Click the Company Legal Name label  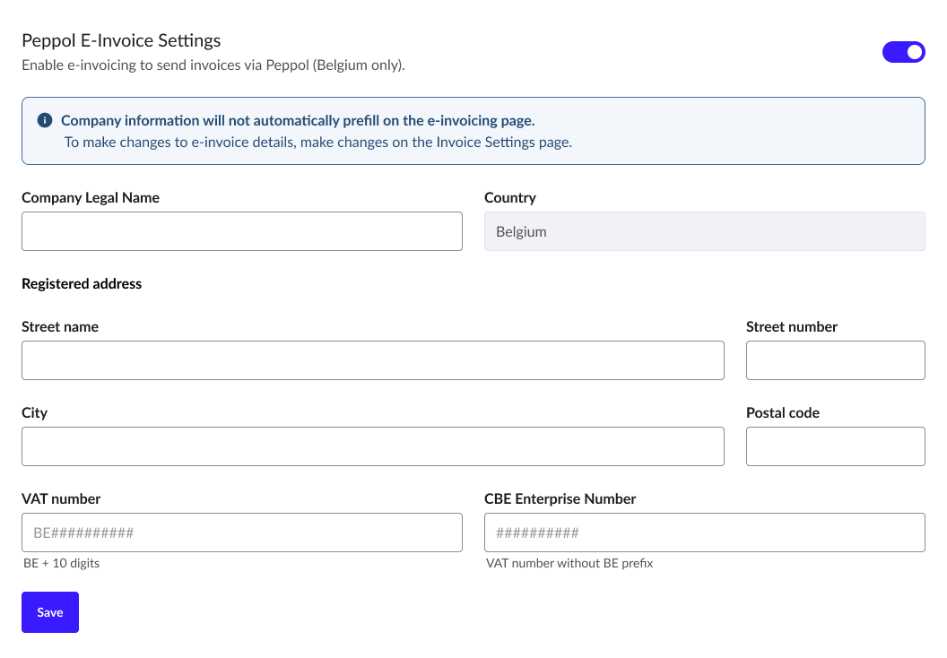tap(91, 198)
